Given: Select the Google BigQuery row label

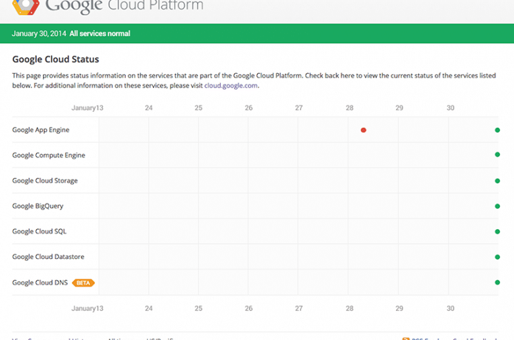Looking at the screenshot, I should pos(38,206).
